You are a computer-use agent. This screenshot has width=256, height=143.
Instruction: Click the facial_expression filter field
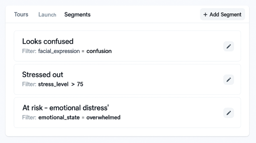point(59,51)
